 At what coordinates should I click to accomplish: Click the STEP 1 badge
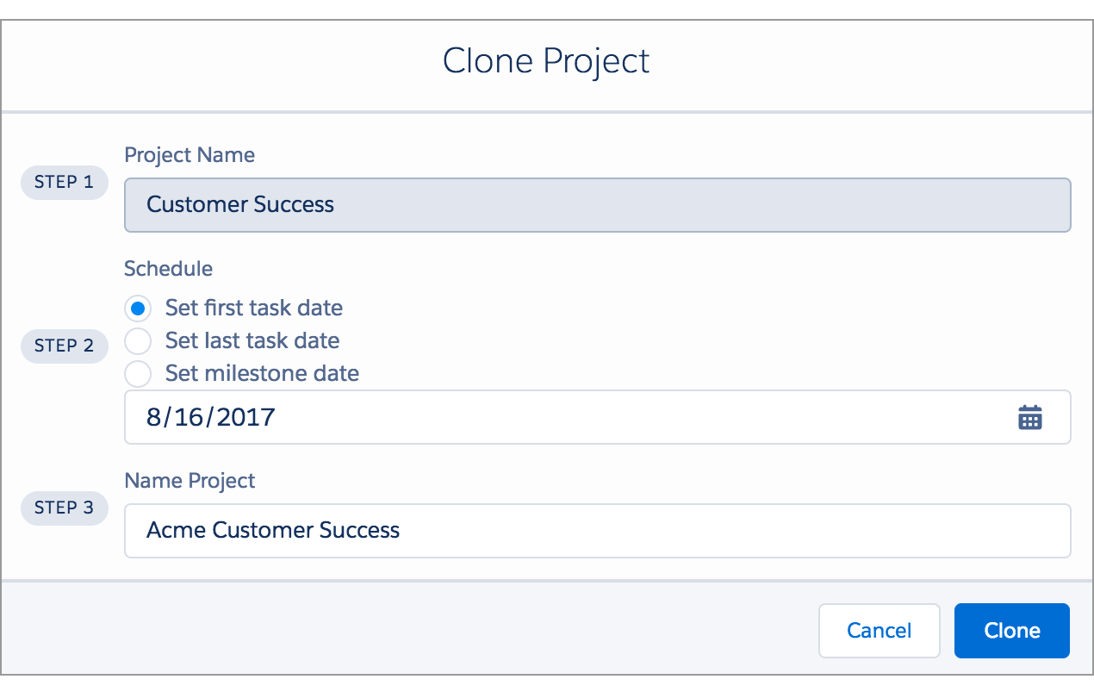click(64, 183)
